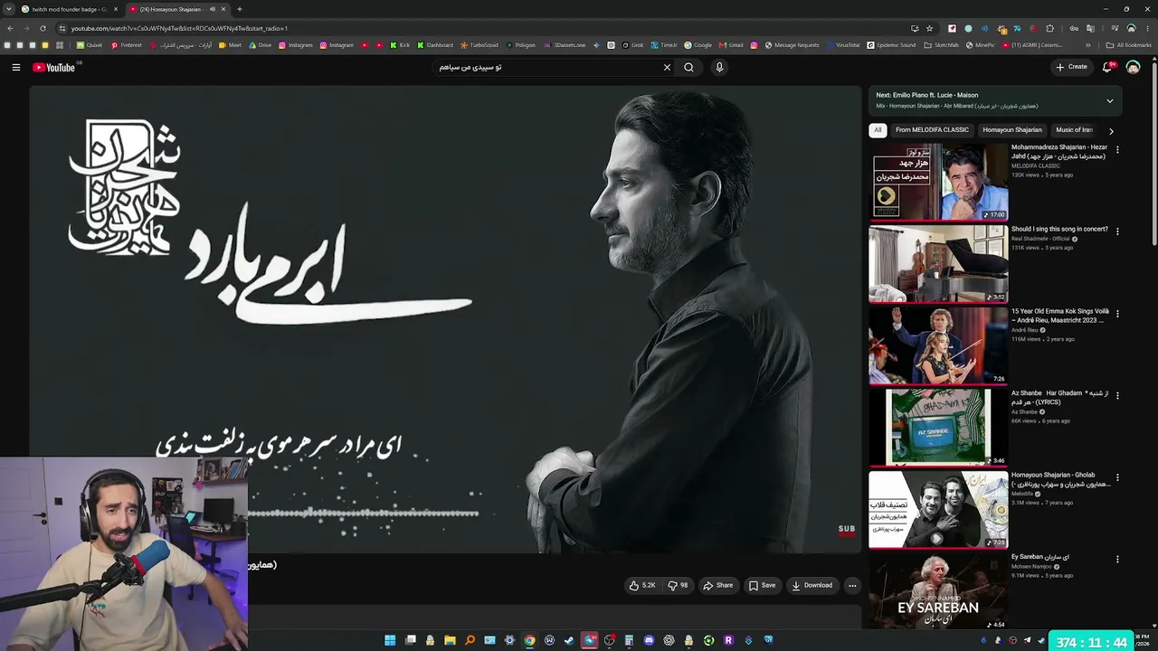This screenshot has height=651, width=1158.
Task: Open the YouTube account avatar menu
Action: tap(1133, 67)
